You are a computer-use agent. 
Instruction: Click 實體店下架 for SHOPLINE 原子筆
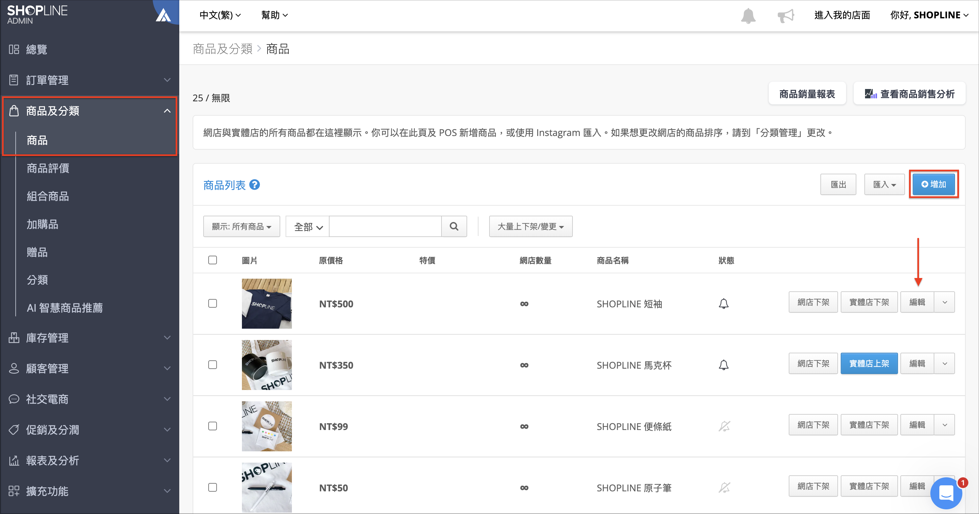(869, 486)
